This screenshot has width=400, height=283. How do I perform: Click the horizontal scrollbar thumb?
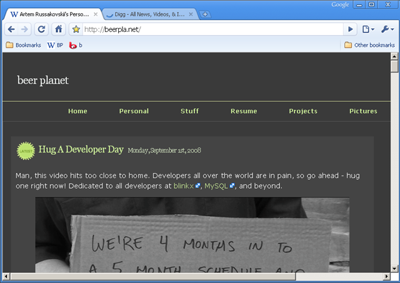[153, 276]
